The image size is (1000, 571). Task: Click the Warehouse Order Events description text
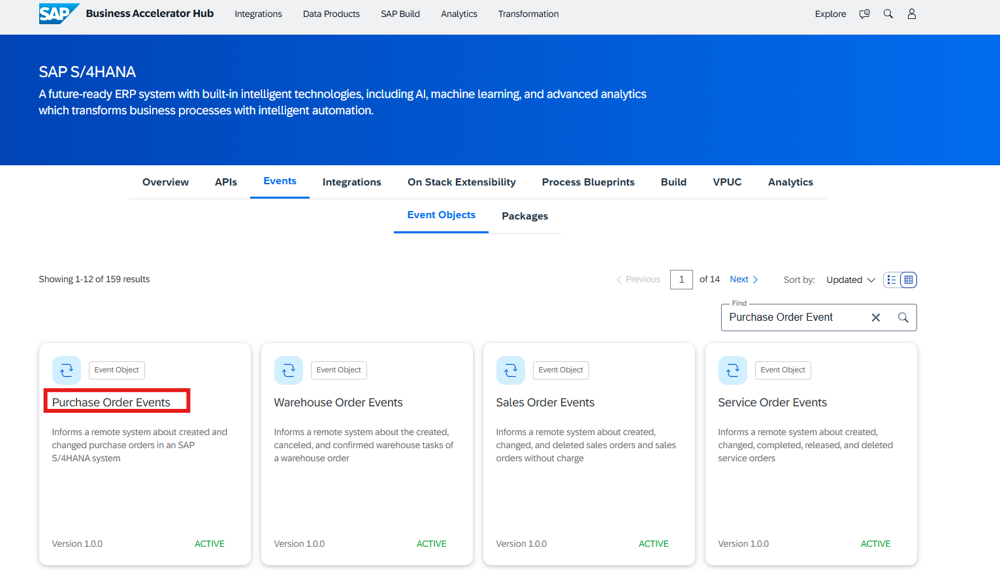click(364, 445)
